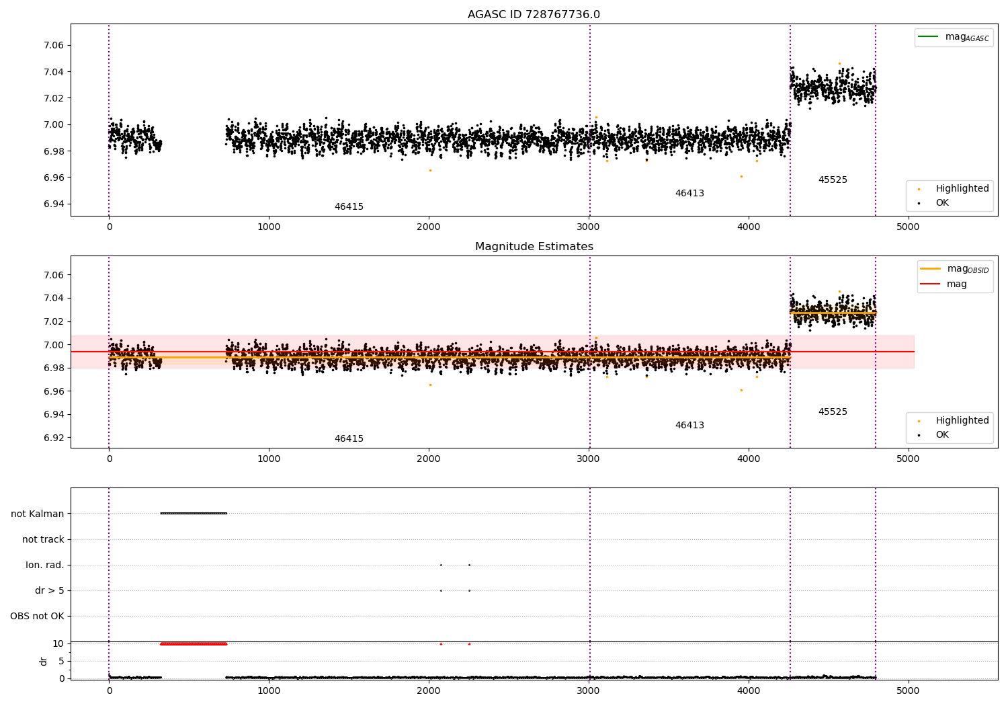Click the rotated "dr" y-axis label
1008x706 pixels.
click(x=44, y=661)
